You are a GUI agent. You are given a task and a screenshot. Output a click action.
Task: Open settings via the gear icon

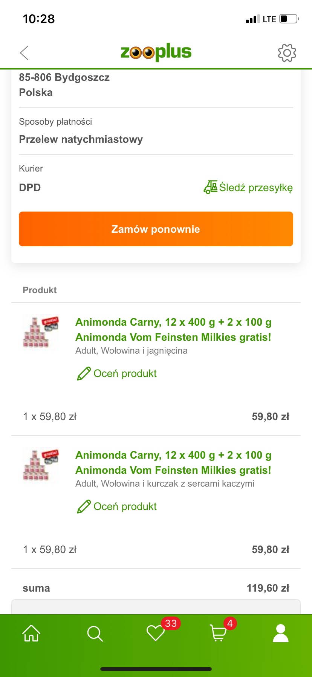pos(287,53)
